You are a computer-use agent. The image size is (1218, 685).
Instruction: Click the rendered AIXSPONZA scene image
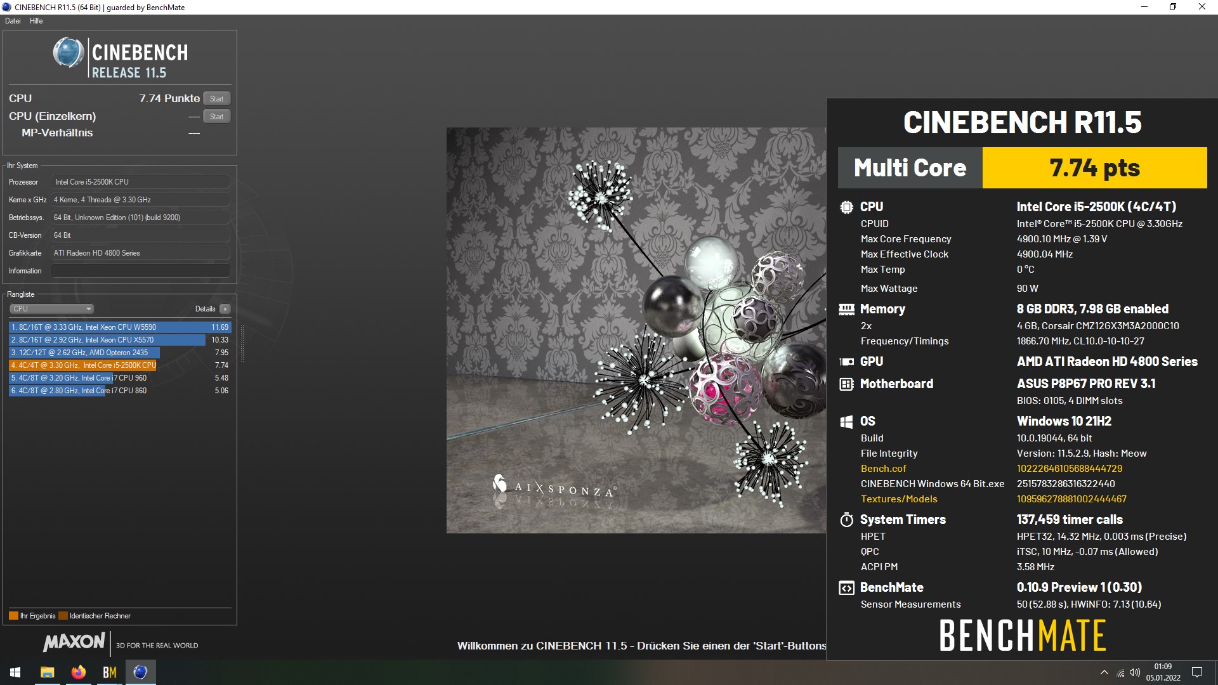tap(636, 330)
